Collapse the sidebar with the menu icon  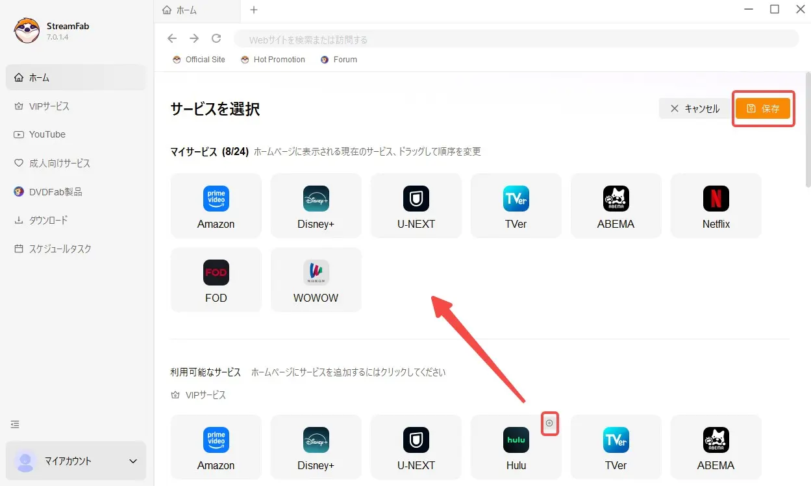[x=16, y=424]
